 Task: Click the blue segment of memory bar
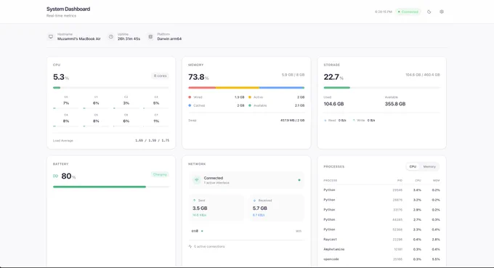point(282,88)
